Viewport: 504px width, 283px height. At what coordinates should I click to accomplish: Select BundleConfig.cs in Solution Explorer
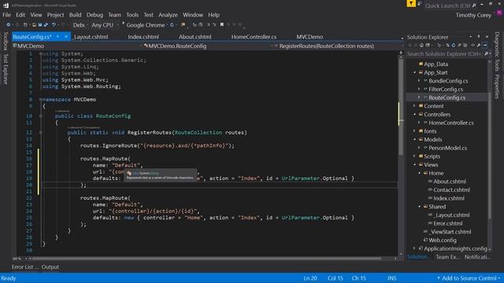(x=448, y=81)
